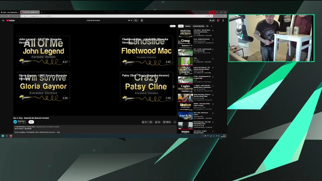Viewport: 322px width, 181px height.
Task: Open more actions menu below the video
Action: click(x=175, y=122)
